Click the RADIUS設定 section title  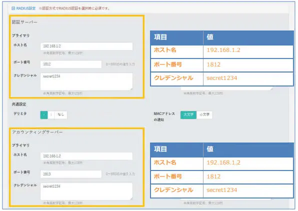26,8
